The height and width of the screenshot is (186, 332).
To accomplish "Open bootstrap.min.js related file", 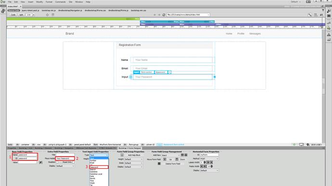I will click(x=49, y=11).
